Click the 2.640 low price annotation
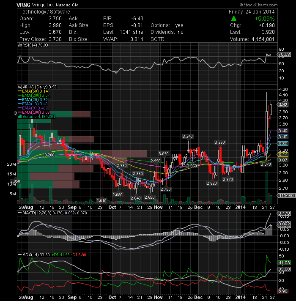 tap(136, 198)
